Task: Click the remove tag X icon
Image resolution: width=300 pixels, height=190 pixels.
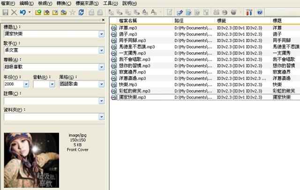Action: [x=14, y=12]
